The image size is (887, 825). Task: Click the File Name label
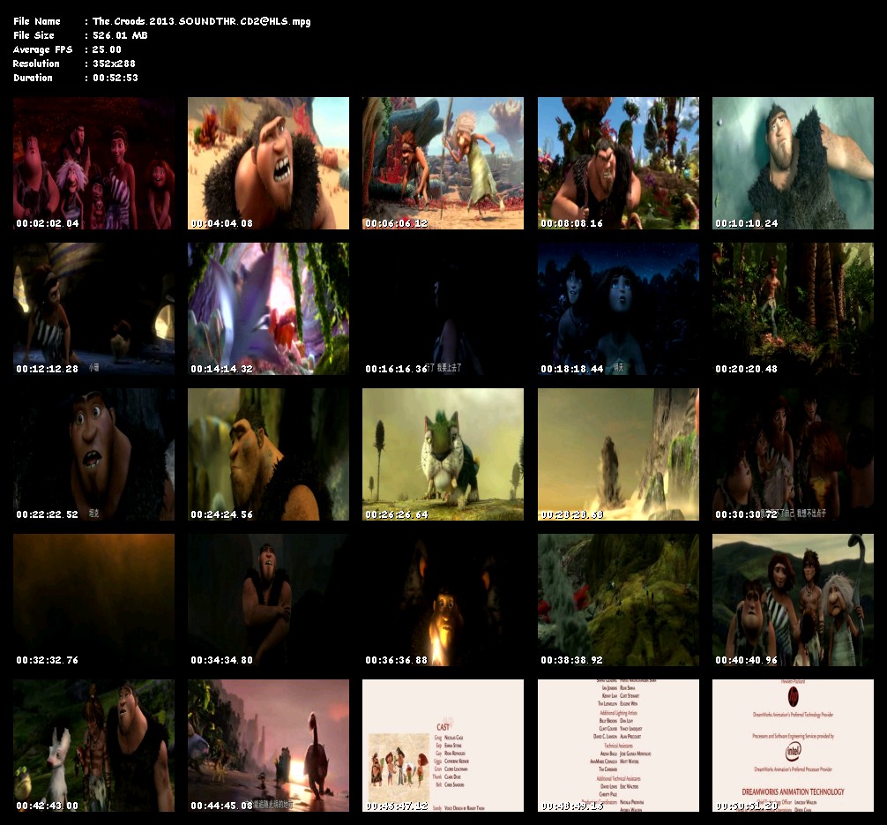37,21
